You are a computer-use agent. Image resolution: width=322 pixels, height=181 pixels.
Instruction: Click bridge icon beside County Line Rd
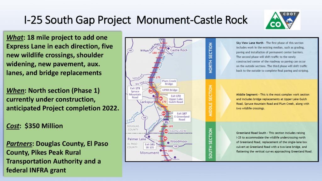click(x=166, y=131)
